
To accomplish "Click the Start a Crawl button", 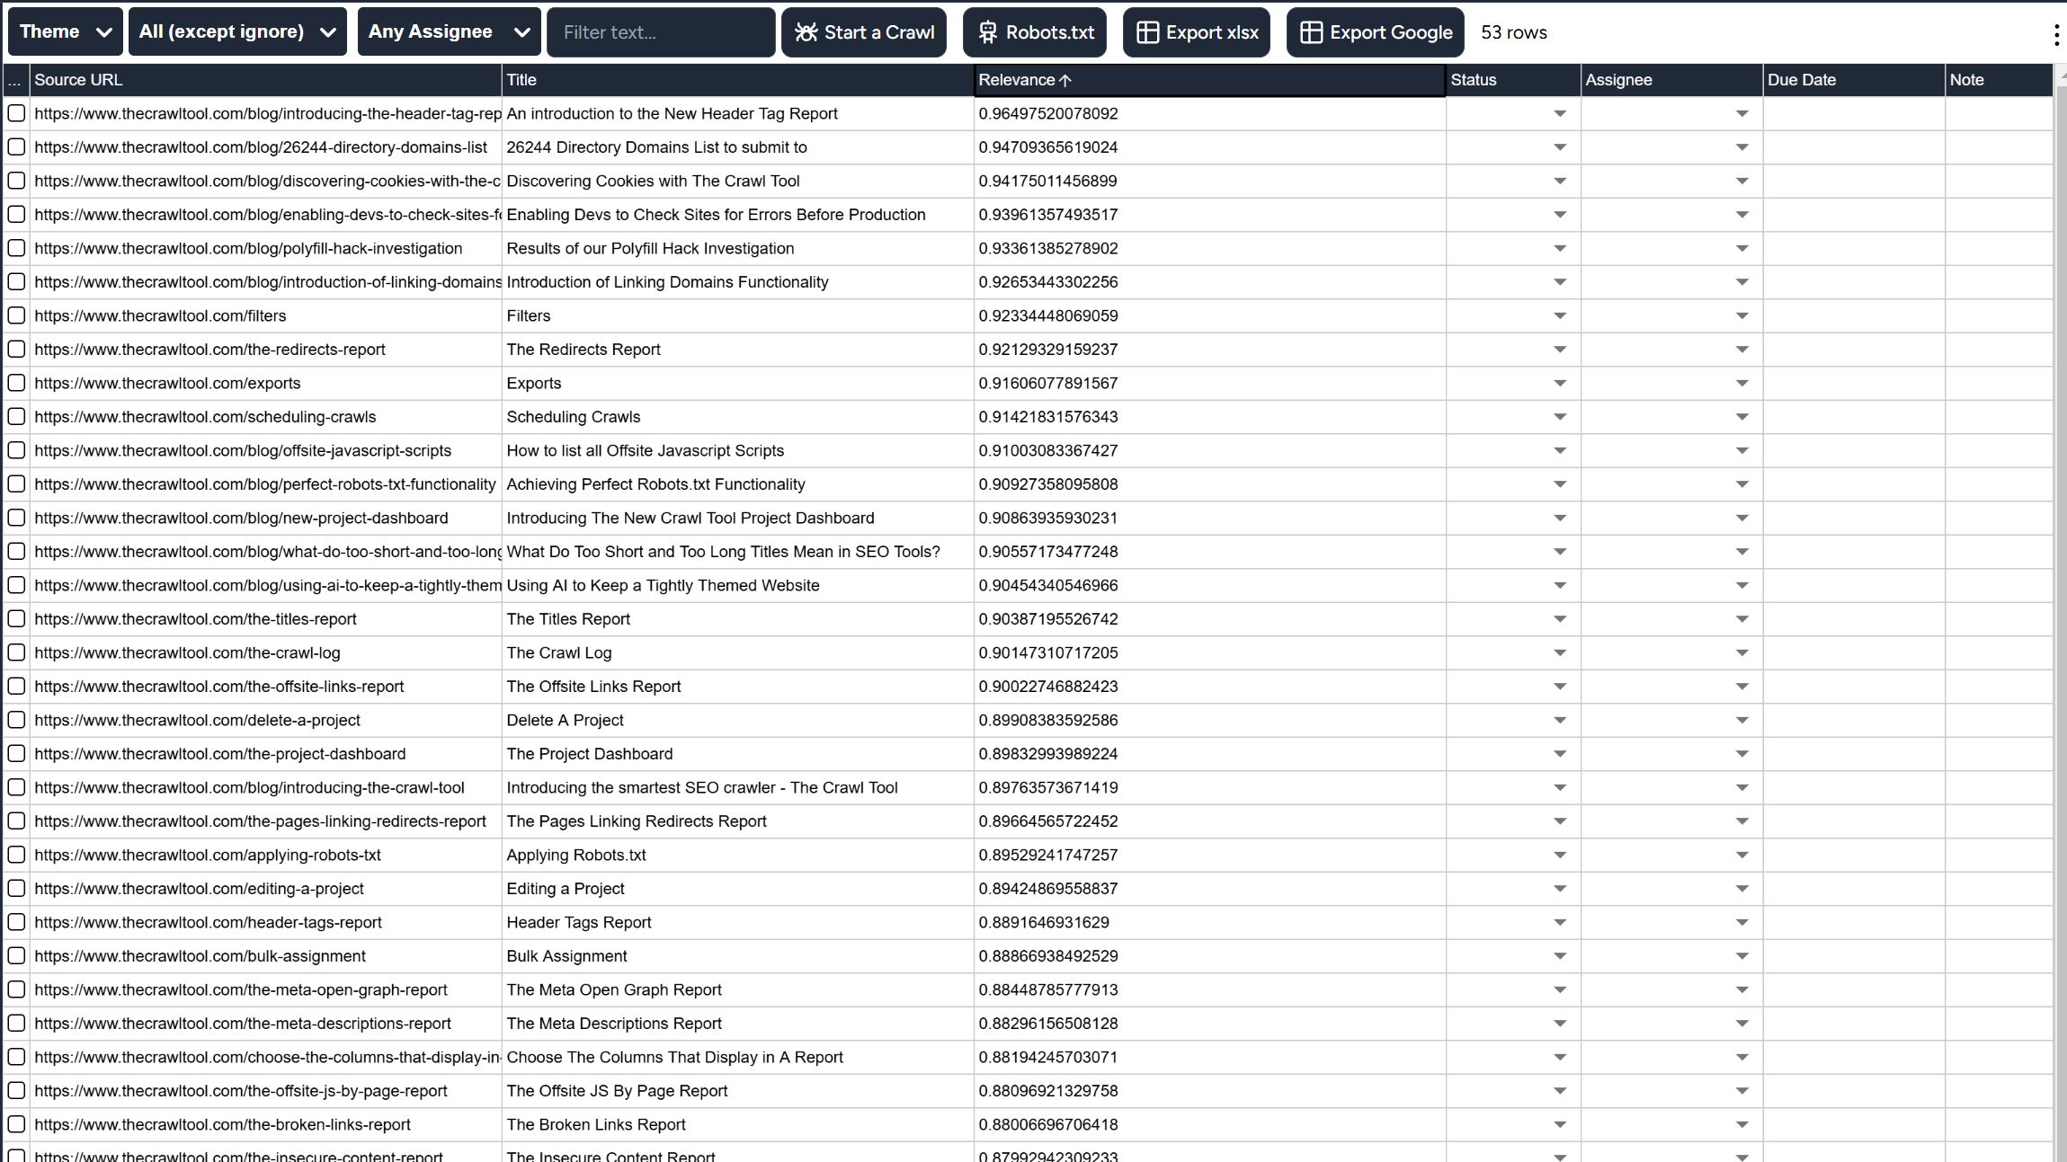I will (x=865, y=31).
